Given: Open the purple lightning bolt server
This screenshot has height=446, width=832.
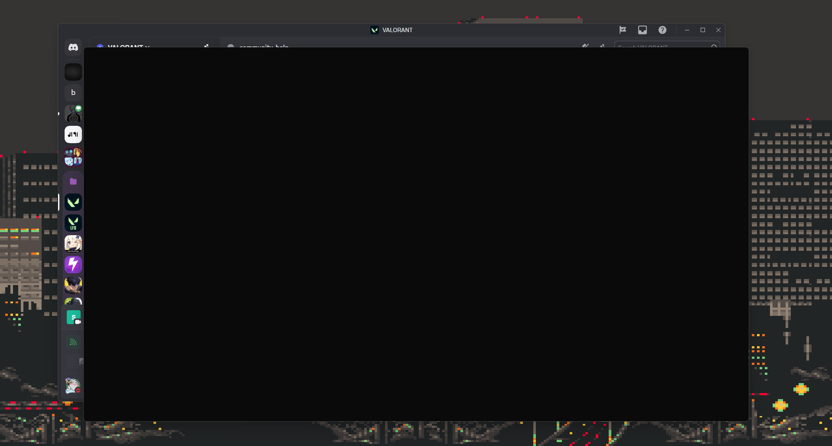Looking at the screenshot, I should point(73,265).
